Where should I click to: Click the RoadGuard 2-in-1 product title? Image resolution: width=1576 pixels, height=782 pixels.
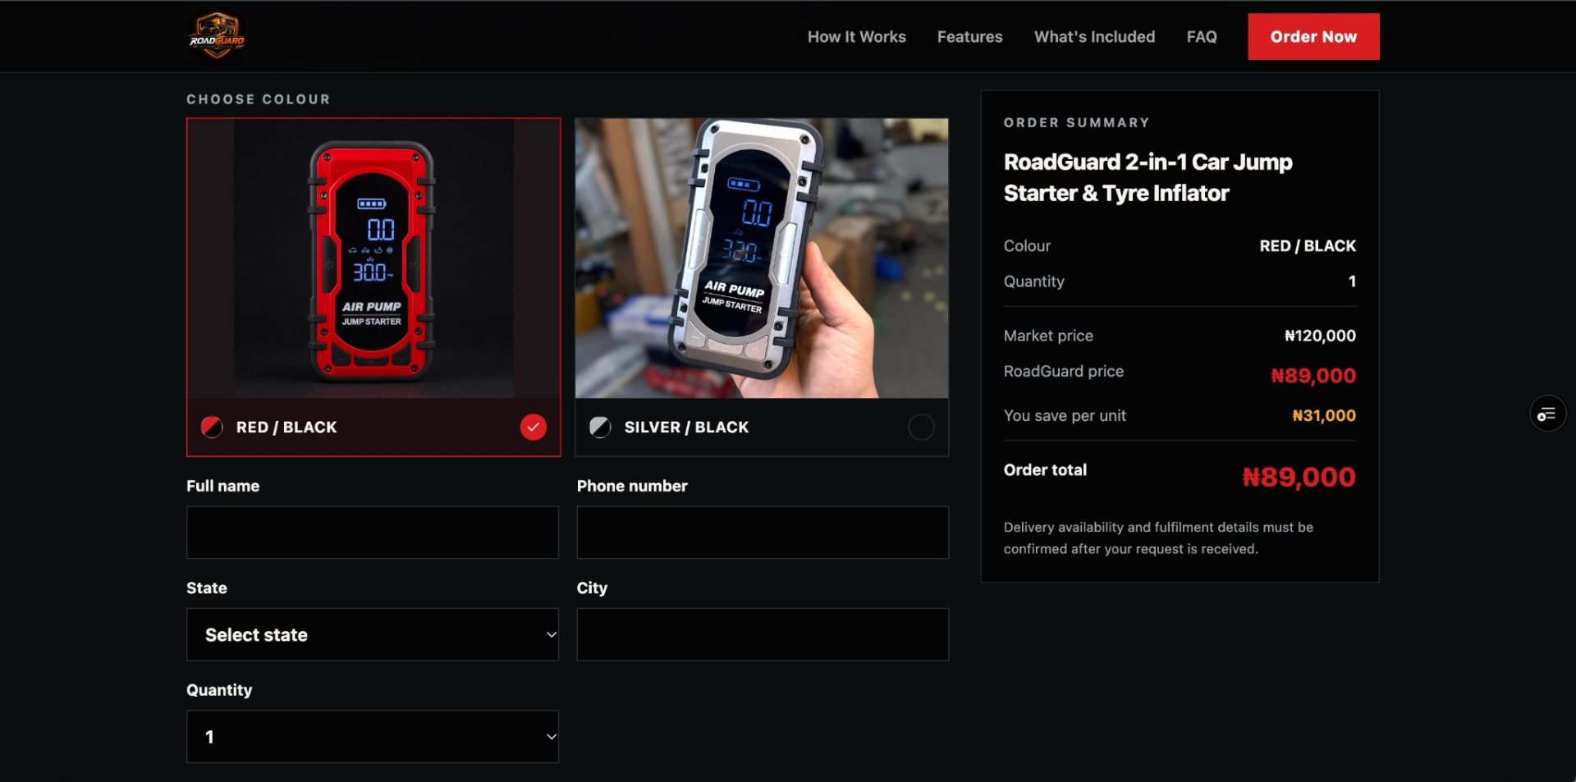pos(1148,177)
